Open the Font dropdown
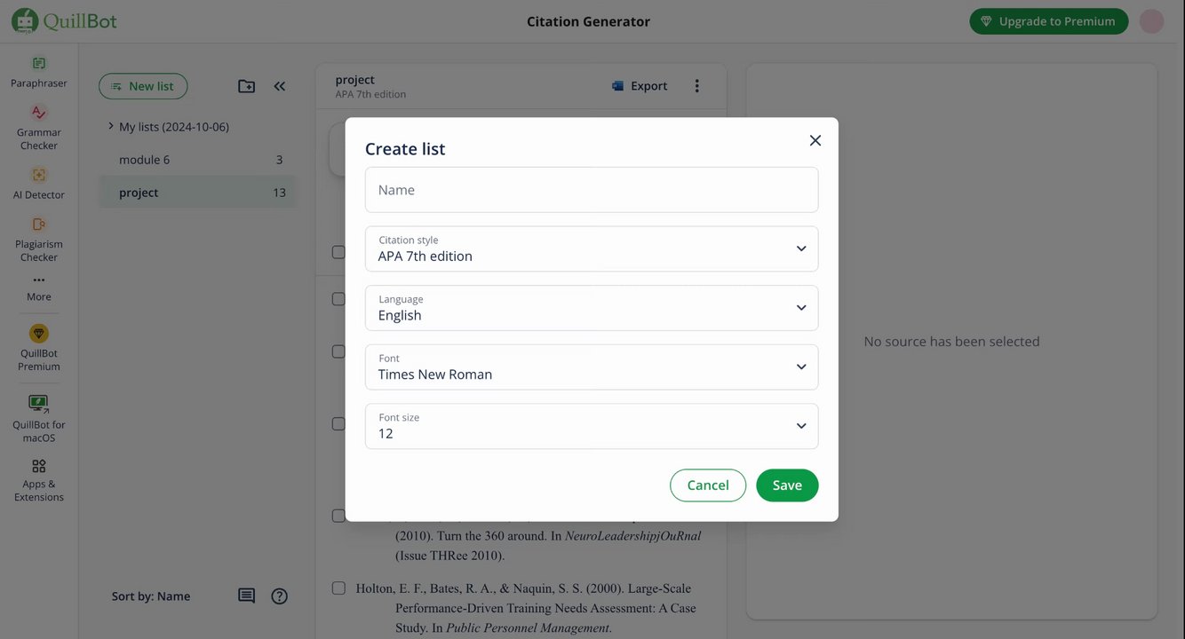 tap(591, 367)
